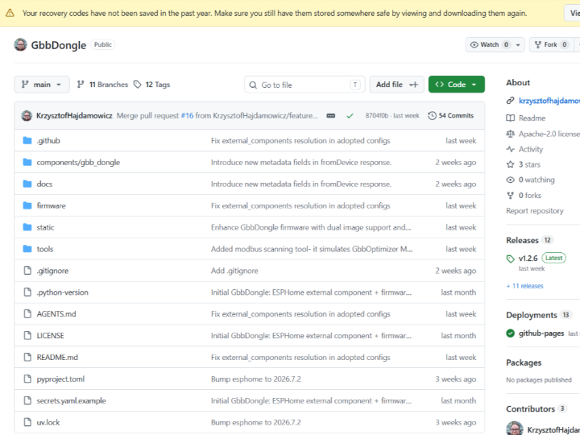Click the green check status icon

[350, 116]
